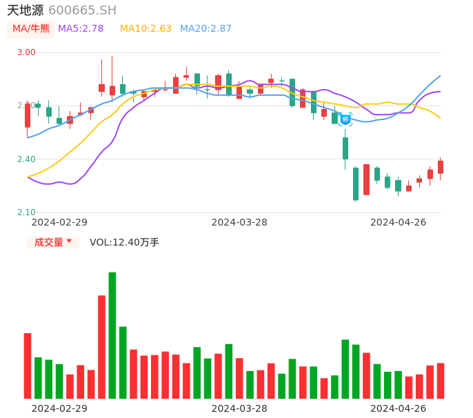This screenshot has width=473, height=418.
Task: Click the 2024-04-26 date label under volume chart
Action: coord(398,408)
